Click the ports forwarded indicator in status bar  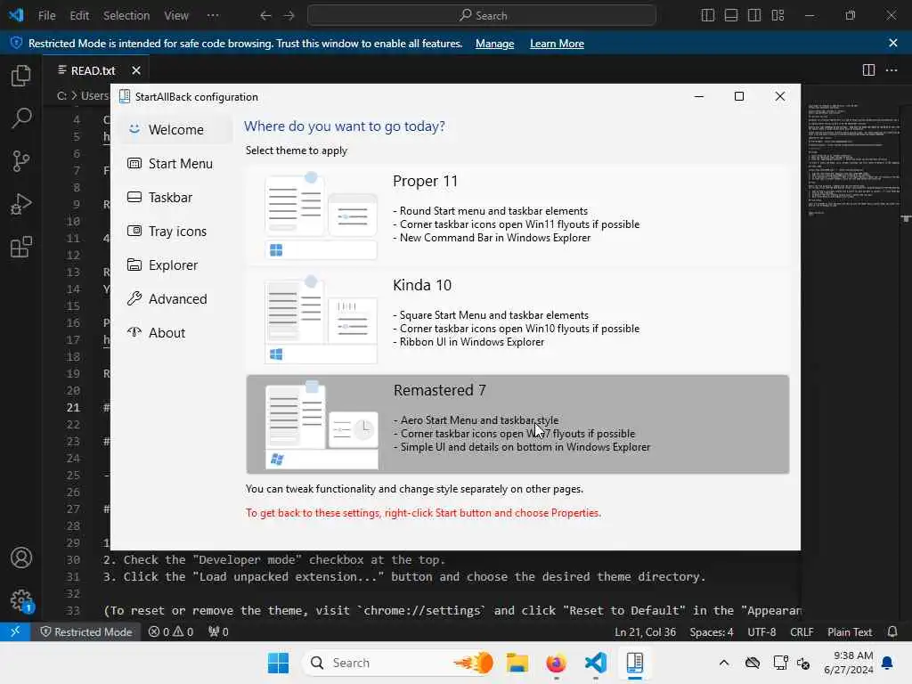(218, 631)
